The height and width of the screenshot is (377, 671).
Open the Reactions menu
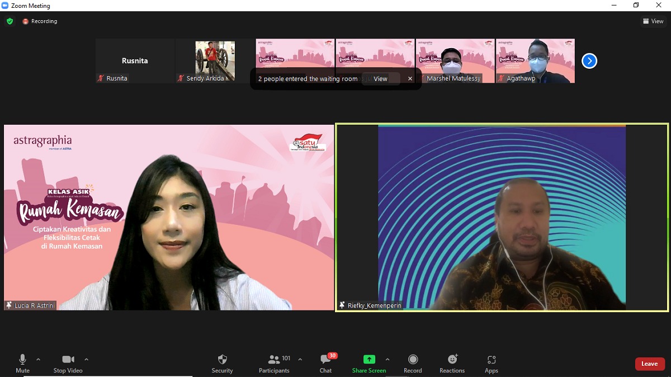[x=452, y=363]
